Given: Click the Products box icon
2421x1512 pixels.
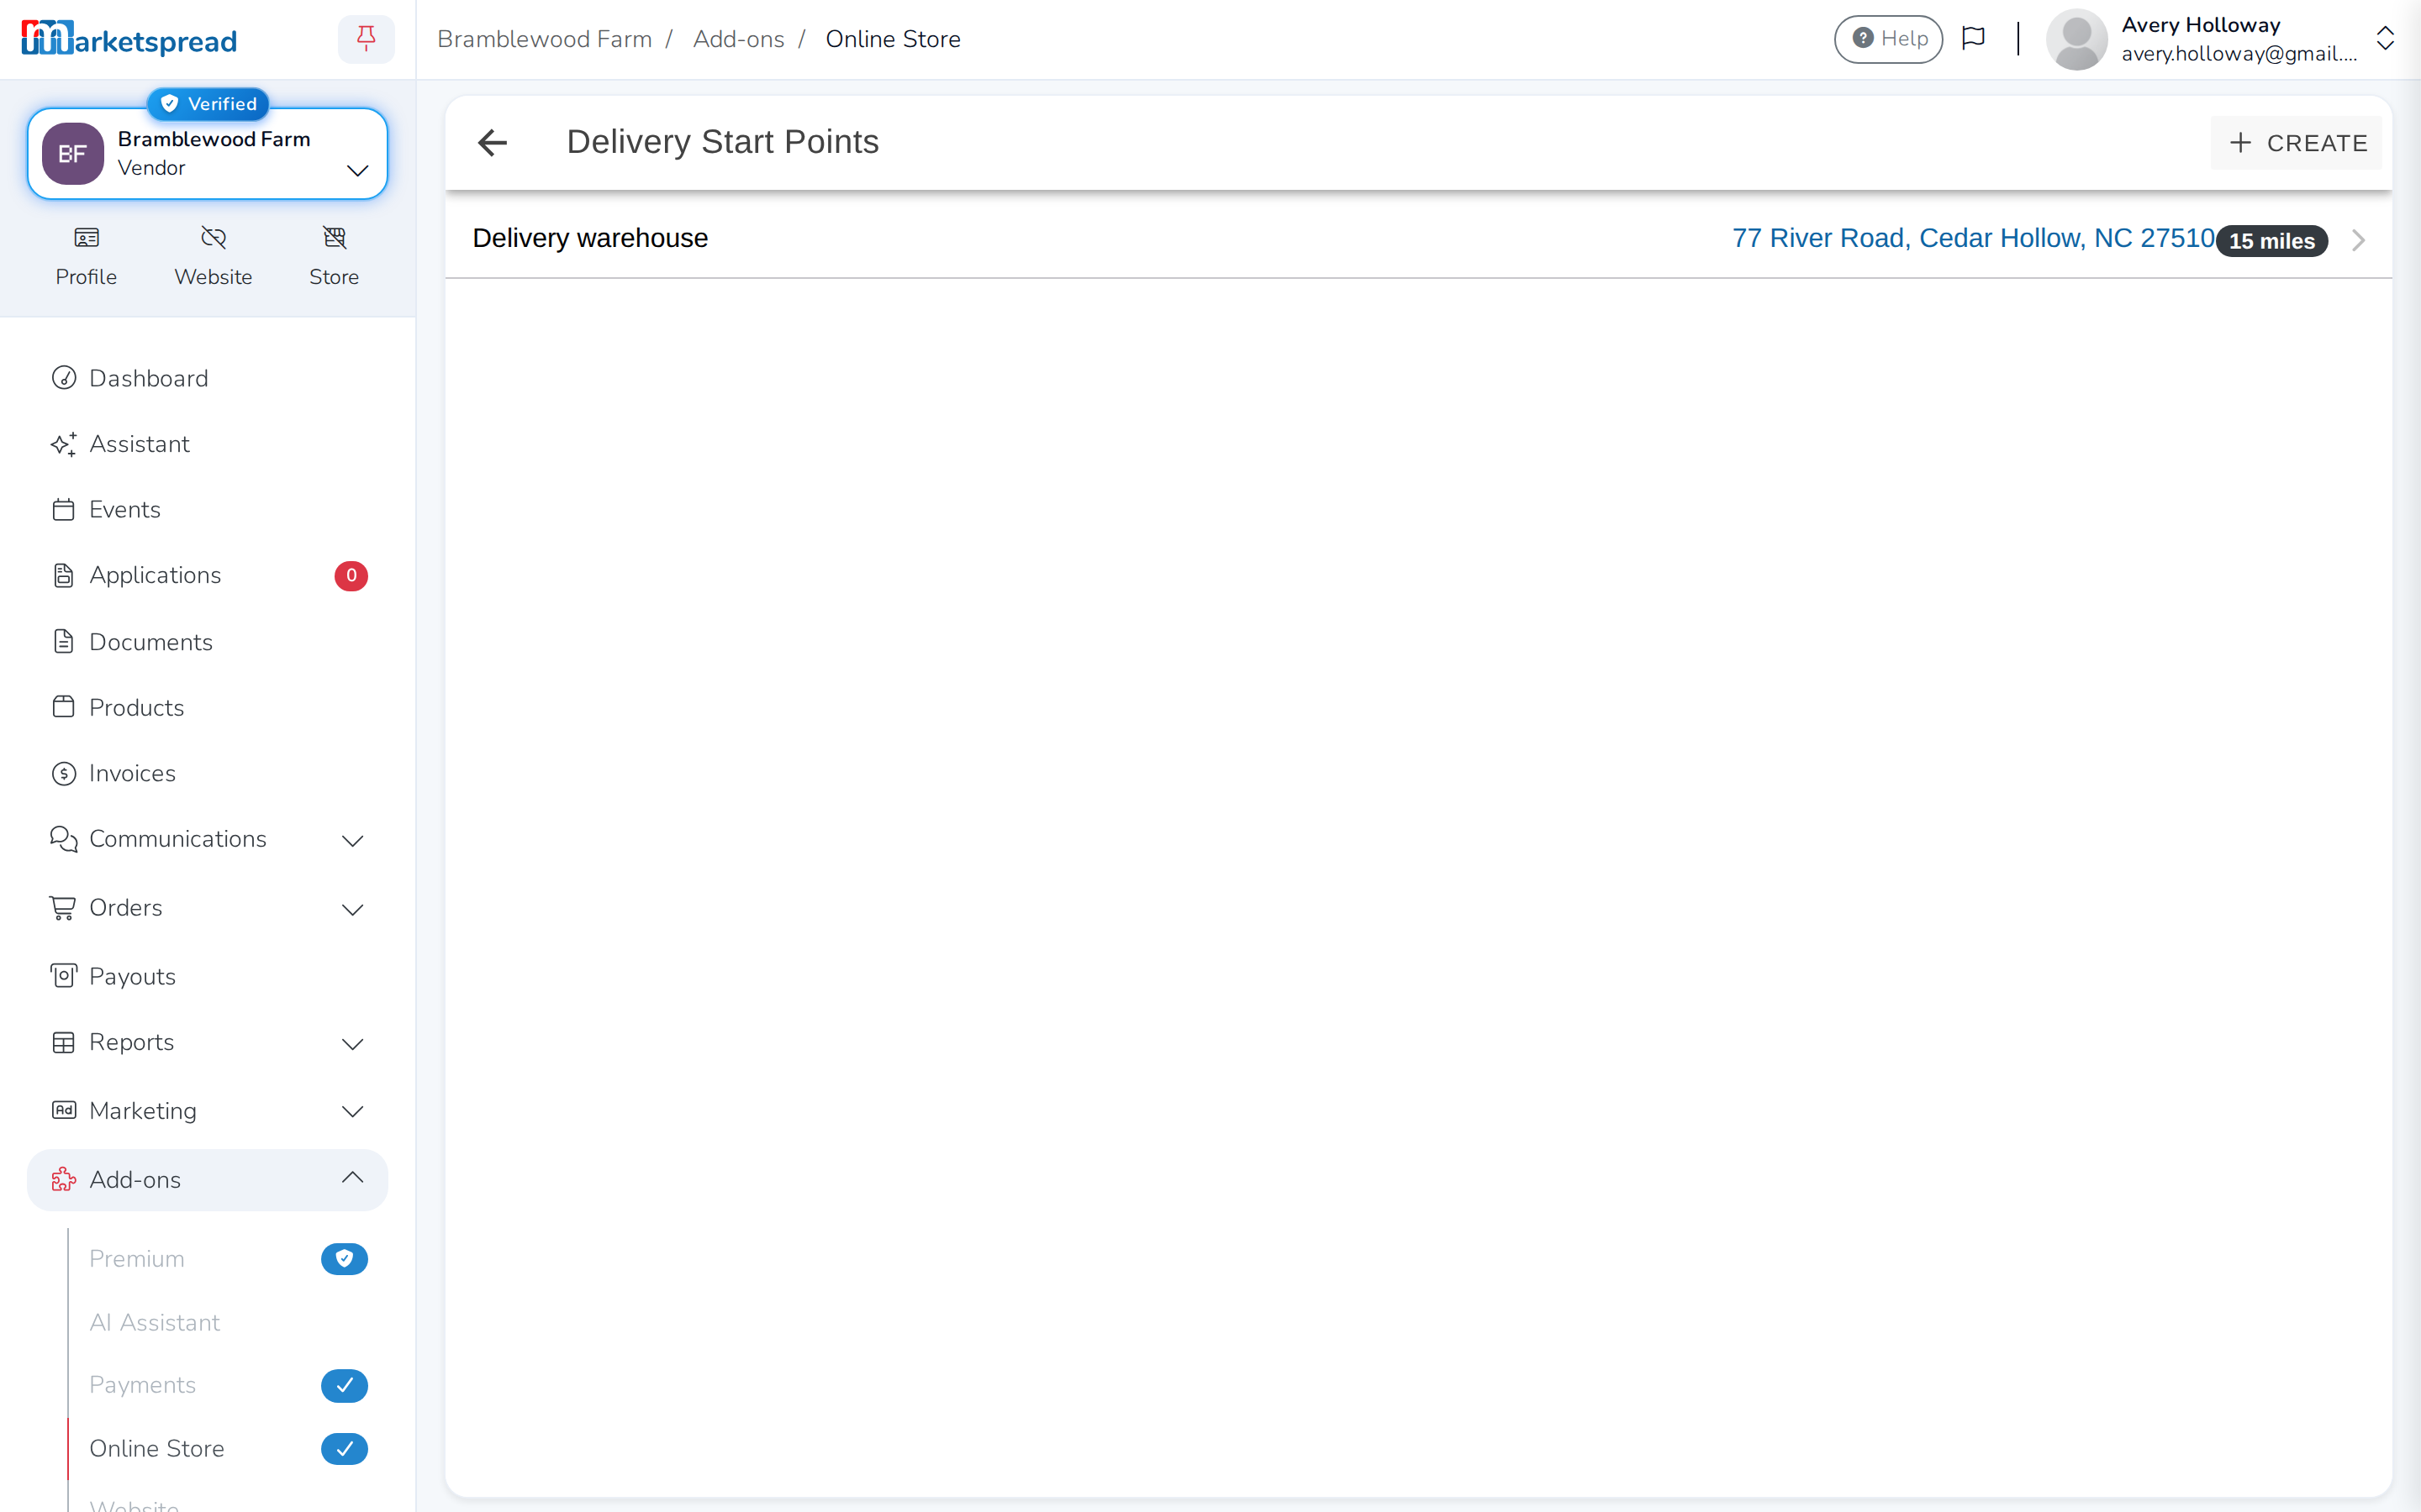Looking at the screenshot, I should point(64,708).
